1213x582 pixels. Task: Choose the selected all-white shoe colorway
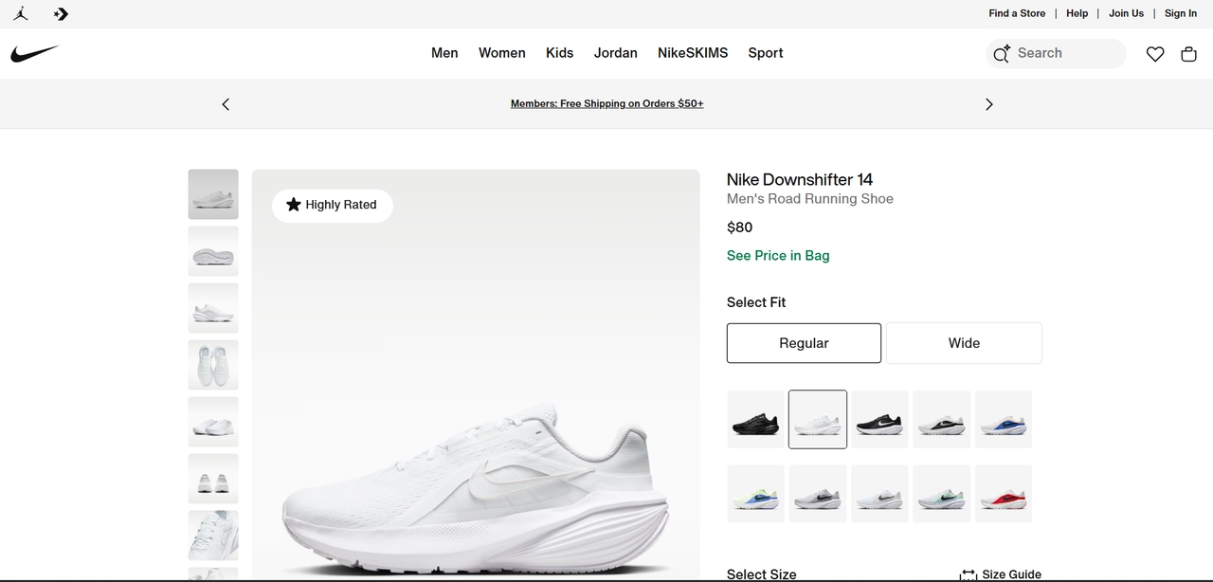pyautogui.click(x=818, y=419)
